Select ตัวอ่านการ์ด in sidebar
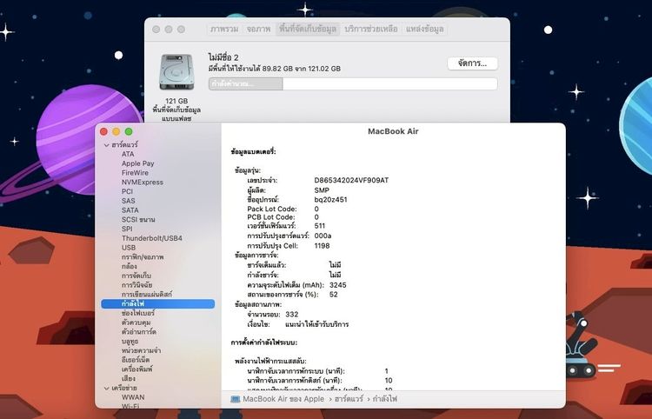 click(139, 332)
